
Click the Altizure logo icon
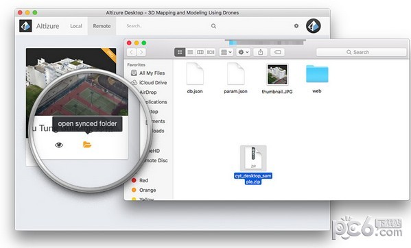[x=25, y=26]
